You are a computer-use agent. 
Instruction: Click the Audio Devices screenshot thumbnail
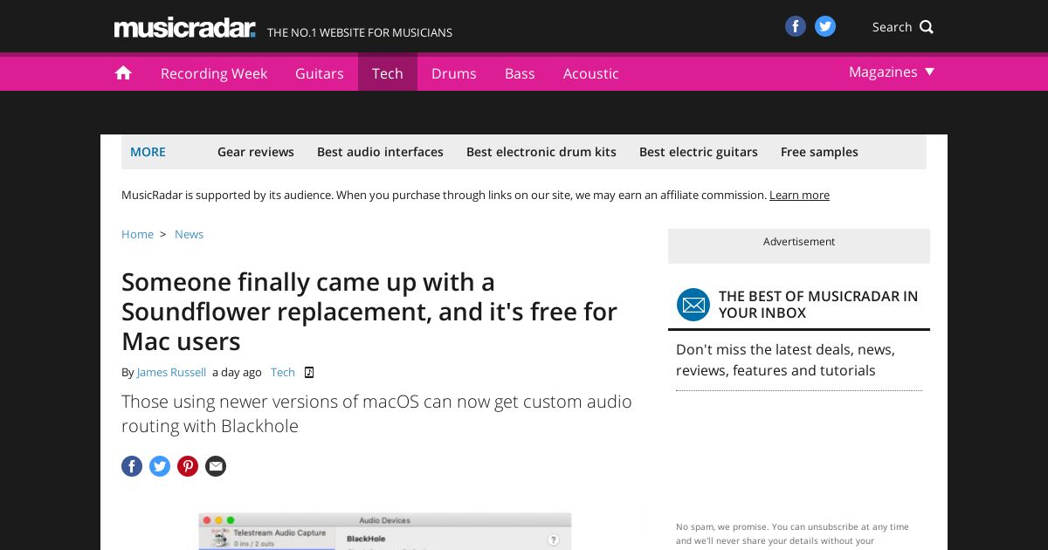tap(385, 531)
